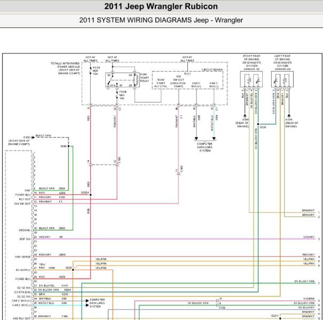Click the 'O2 2/2 SIG' pin label

point(23,296)
